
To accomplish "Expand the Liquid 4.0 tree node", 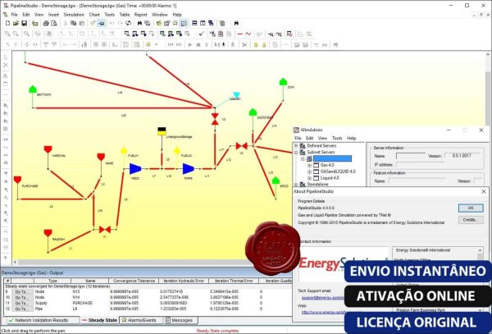I will (x=309, y=178).
